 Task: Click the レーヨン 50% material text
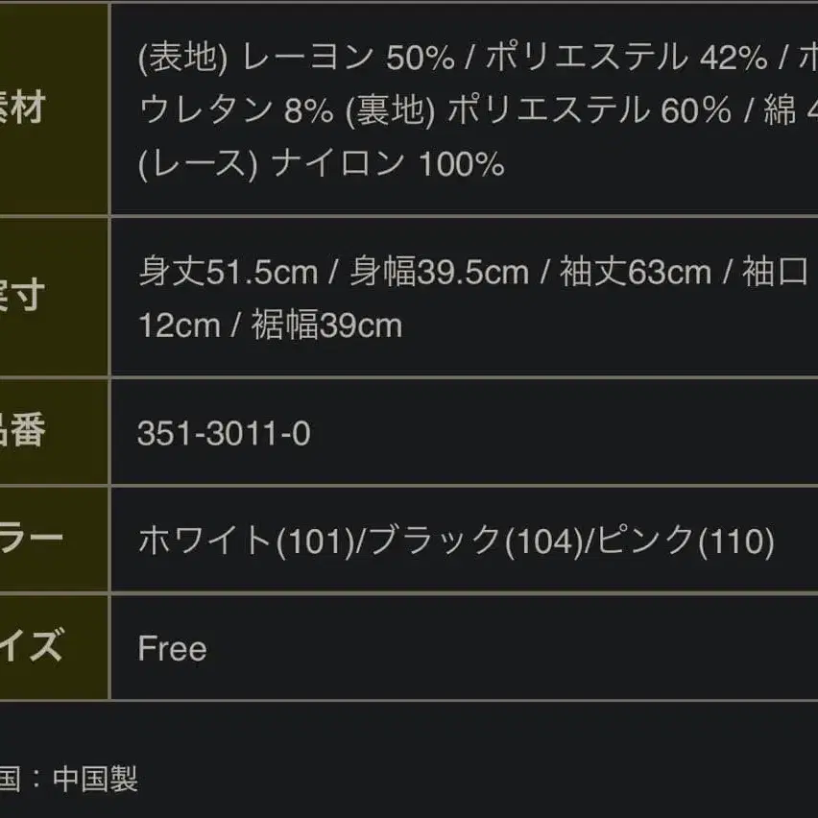348,60
